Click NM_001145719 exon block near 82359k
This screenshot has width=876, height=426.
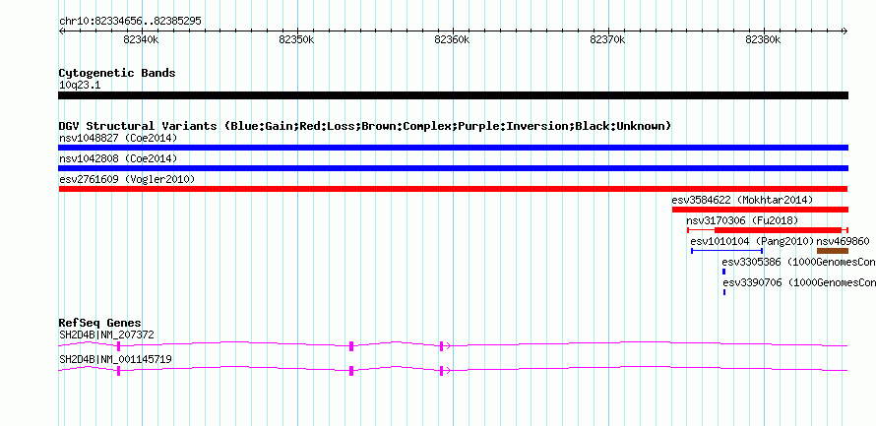pos(441,371)
